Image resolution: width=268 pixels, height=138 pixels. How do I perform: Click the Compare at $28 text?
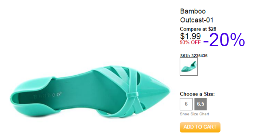(198, 29)
